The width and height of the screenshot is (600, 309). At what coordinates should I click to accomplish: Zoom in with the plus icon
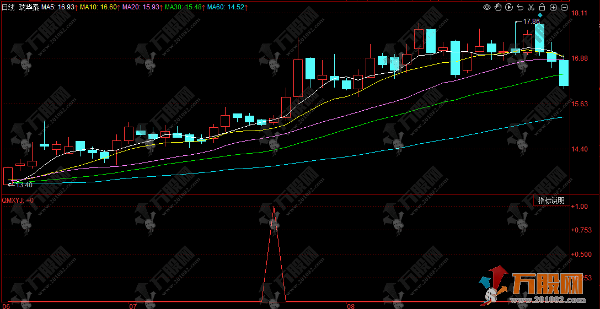click(x=553, y=7)
